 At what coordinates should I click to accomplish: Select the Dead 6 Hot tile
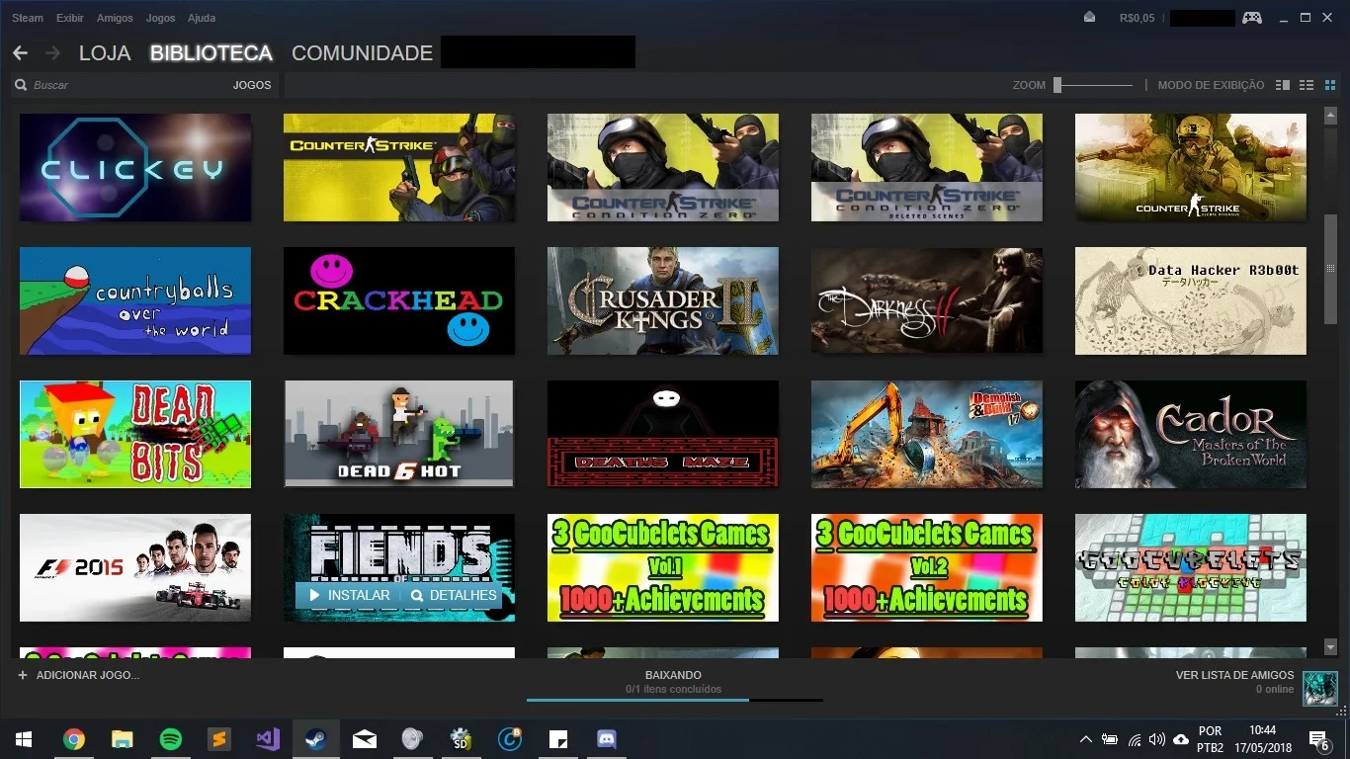(x=399, y=434)
